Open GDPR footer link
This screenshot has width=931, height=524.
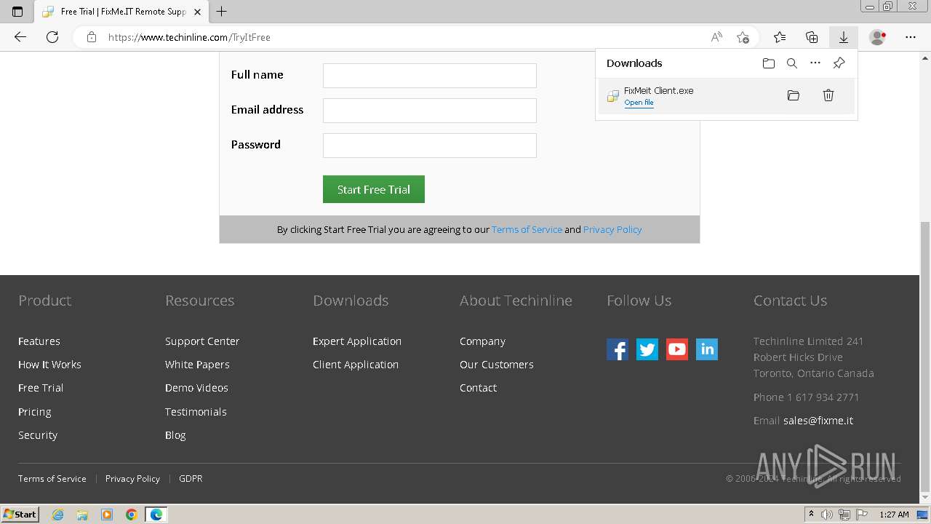tap(191, 479)
